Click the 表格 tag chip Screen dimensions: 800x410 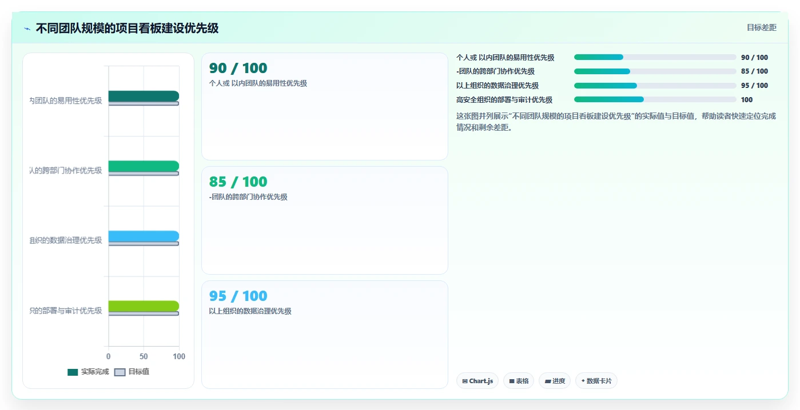519,381
